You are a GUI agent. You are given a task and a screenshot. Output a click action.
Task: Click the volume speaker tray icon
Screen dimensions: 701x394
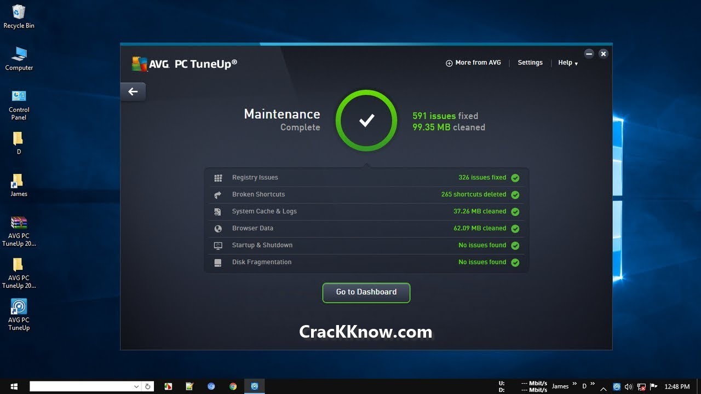pos(628,386)
